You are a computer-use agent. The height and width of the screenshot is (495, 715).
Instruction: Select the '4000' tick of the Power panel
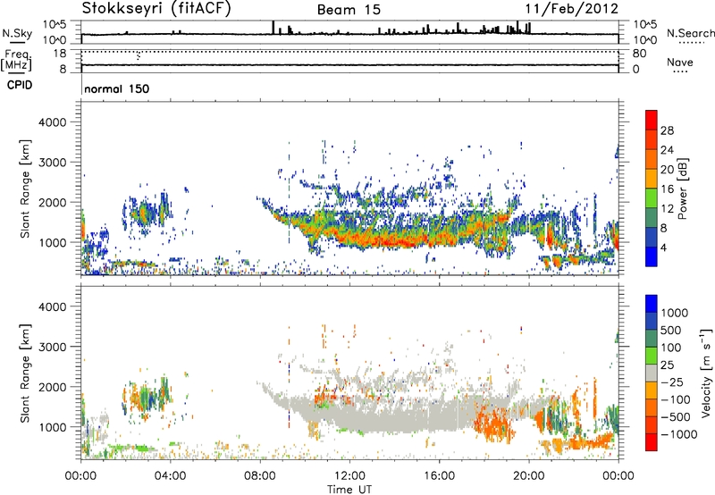[x=53, y=122]
